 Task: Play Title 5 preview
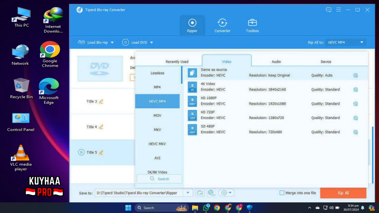coord(81,152)
